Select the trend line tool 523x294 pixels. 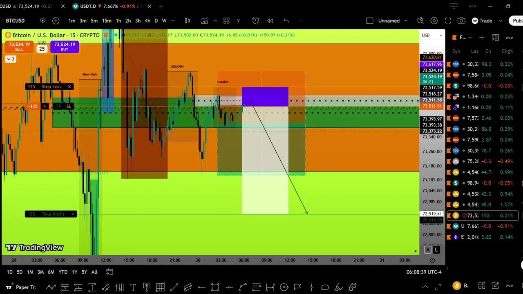coord(174,287)
